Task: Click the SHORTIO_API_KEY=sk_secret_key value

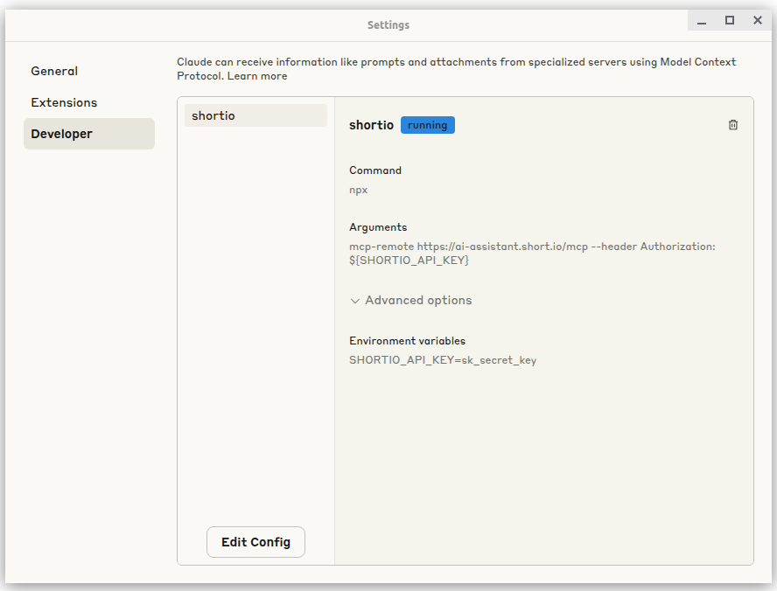Action: click(x=443, y=360)
